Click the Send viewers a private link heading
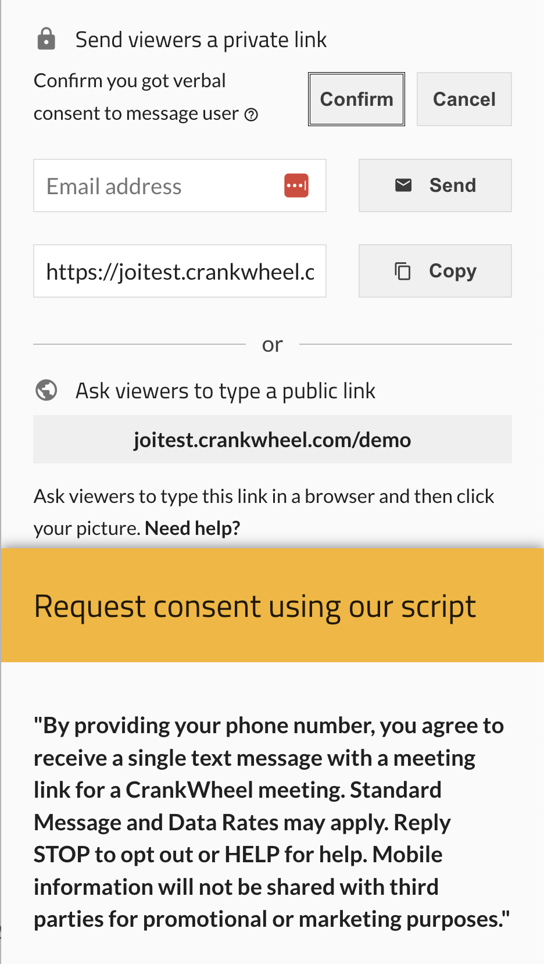 pos(201,38)
